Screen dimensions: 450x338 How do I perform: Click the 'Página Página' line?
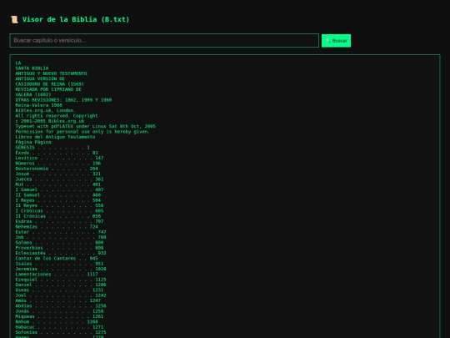pyautogui.click(x=33, y=142)
